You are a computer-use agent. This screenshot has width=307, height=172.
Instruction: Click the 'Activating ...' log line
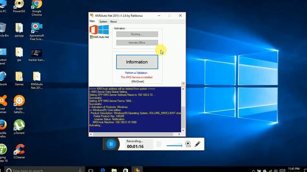pos(96,125)
